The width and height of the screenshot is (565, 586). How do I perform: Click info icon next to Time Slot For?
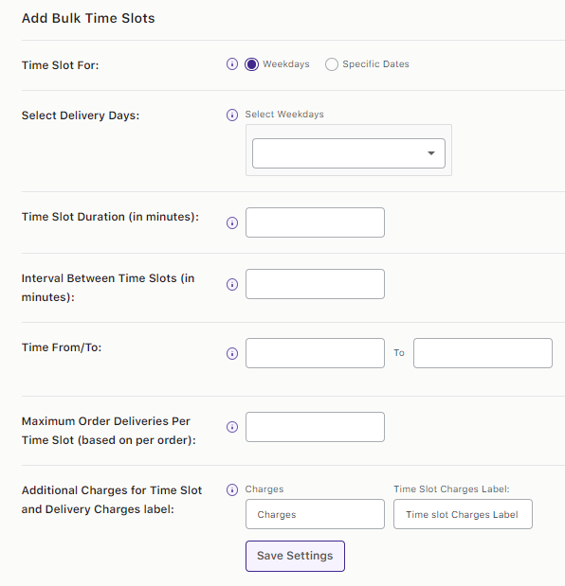(232, 64)
